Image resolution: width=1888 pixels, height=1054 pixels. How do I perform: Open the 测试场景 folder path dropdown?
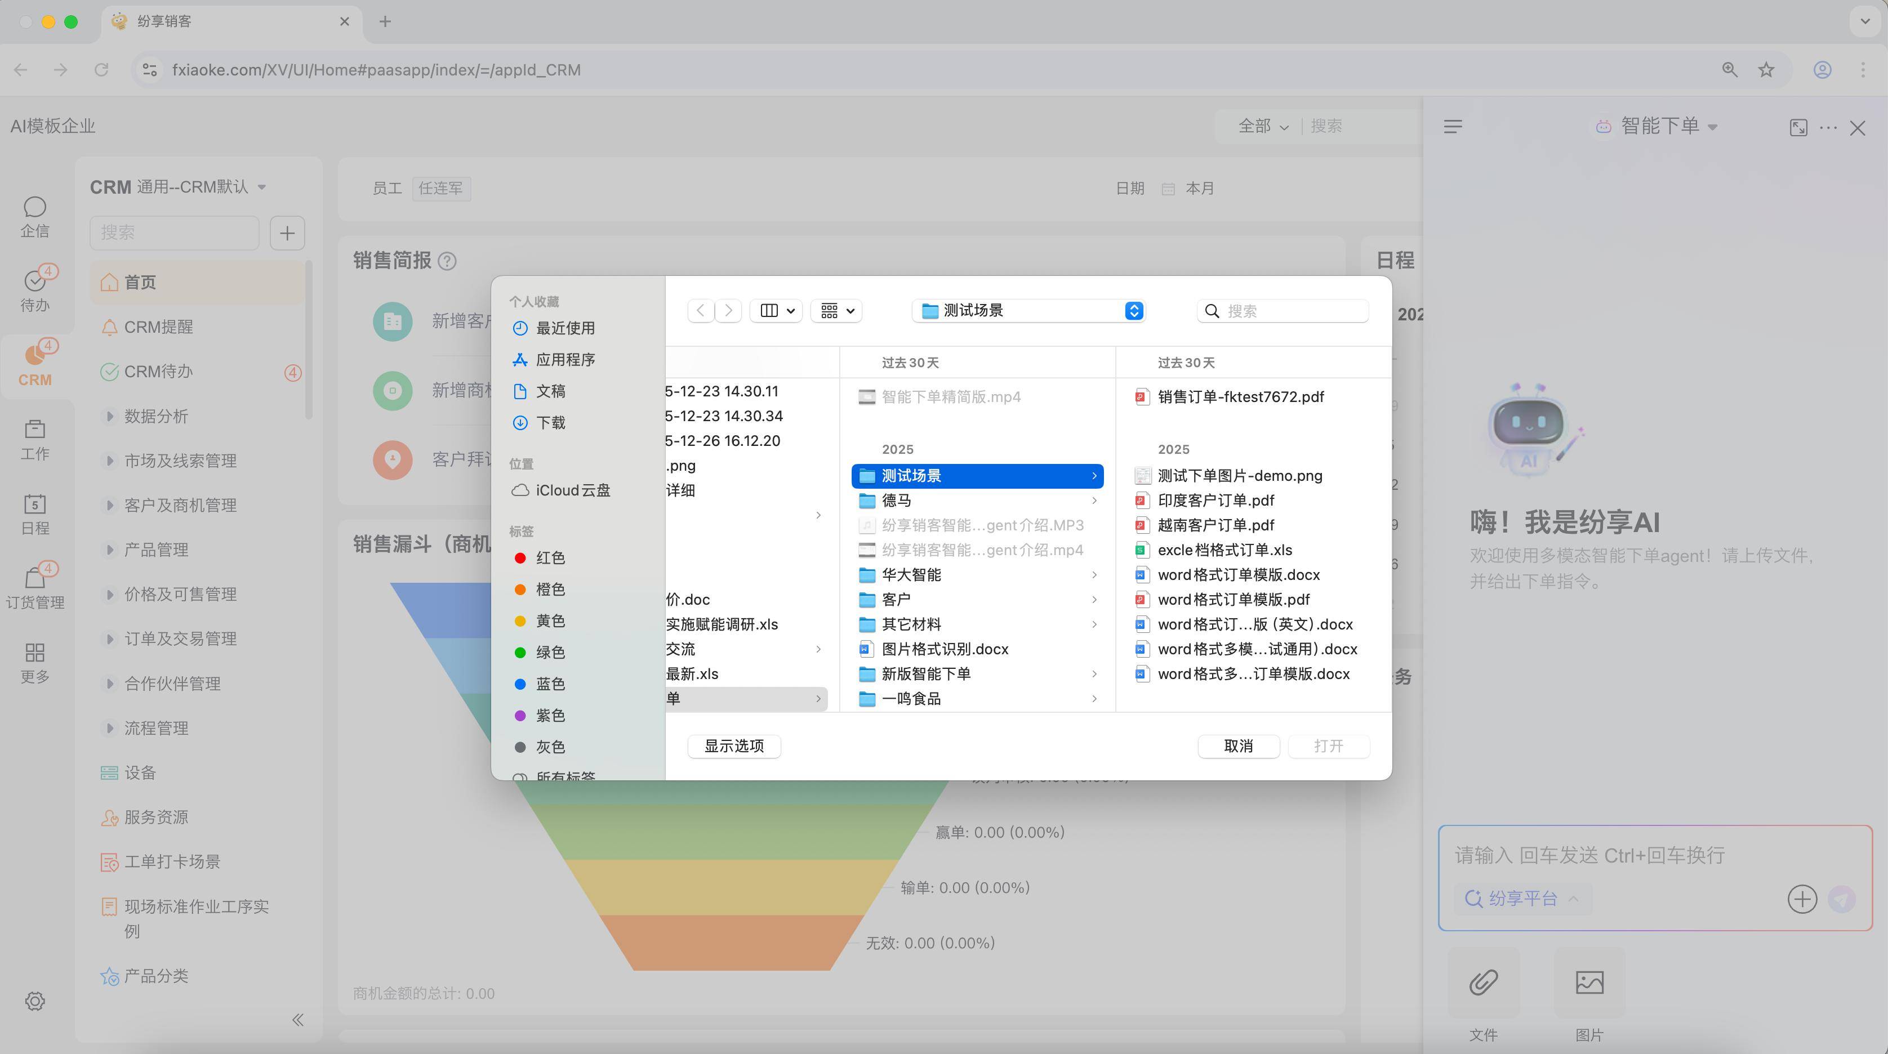pyautogui.click(x=1027, y=311)
